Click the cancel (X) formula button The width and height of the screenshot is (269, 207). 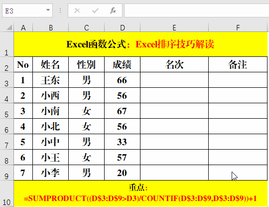[77, 10]
